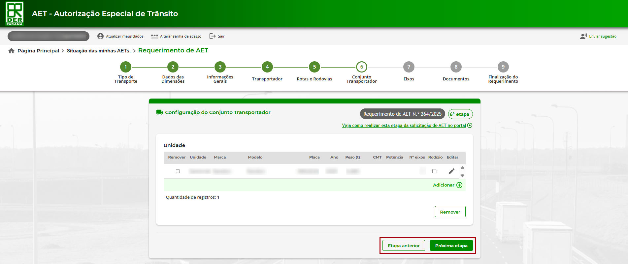This screenshot has width=628, height=264.
Task: Click the user profile icon in toolbar
Action: coord(100,36)
